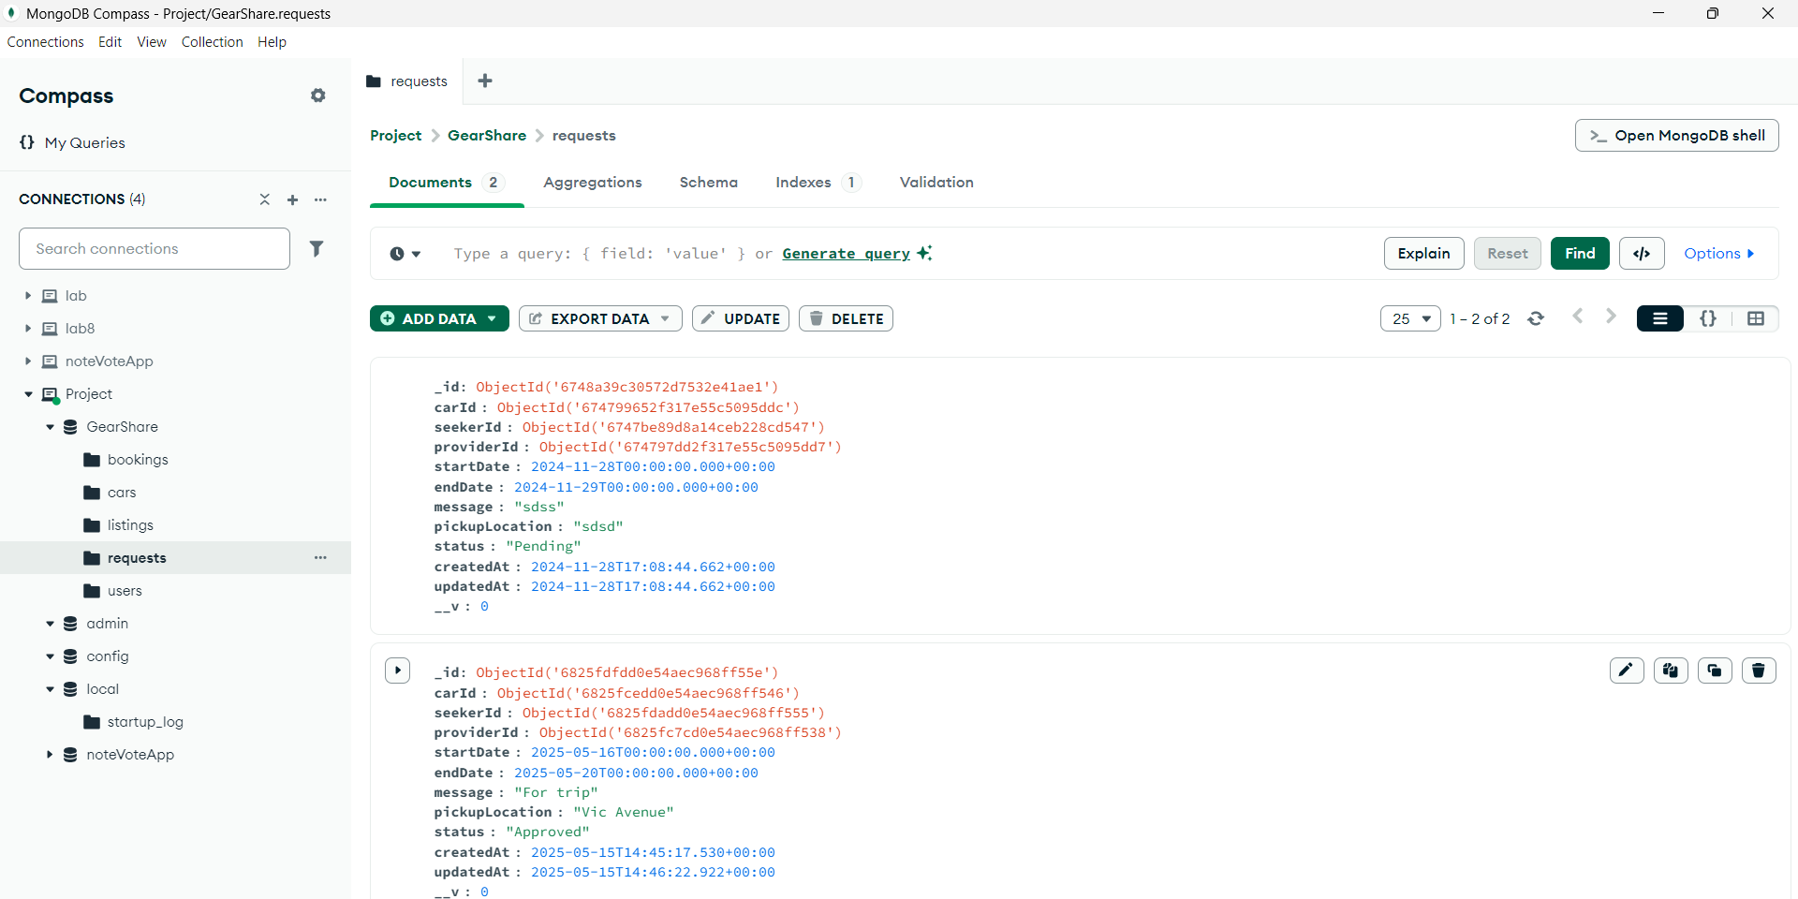The height and width of the screenshot is (899, 1798).
Task: Open the Edit menu
Action: [110, 42]
